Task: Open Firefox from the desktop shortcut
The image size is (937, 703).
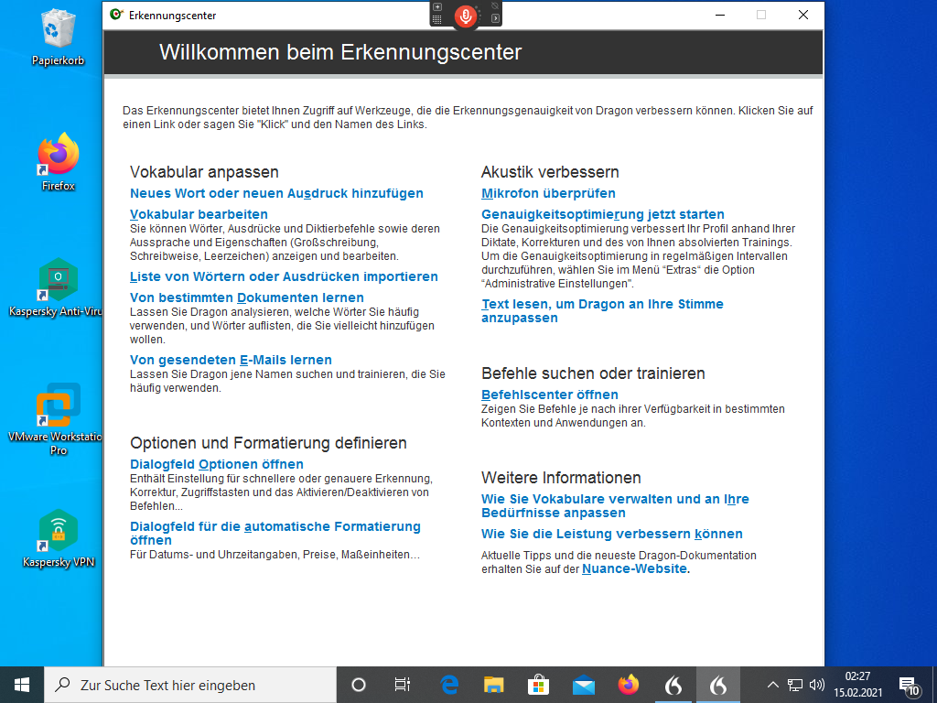Action: coord(59,157)
